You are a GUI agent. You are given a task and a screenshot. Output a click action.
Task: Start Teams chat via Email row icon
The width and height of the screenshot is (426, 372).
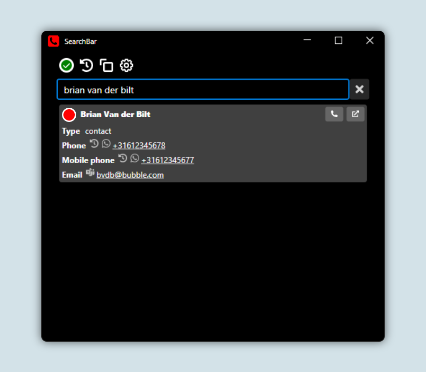[90, 173]
